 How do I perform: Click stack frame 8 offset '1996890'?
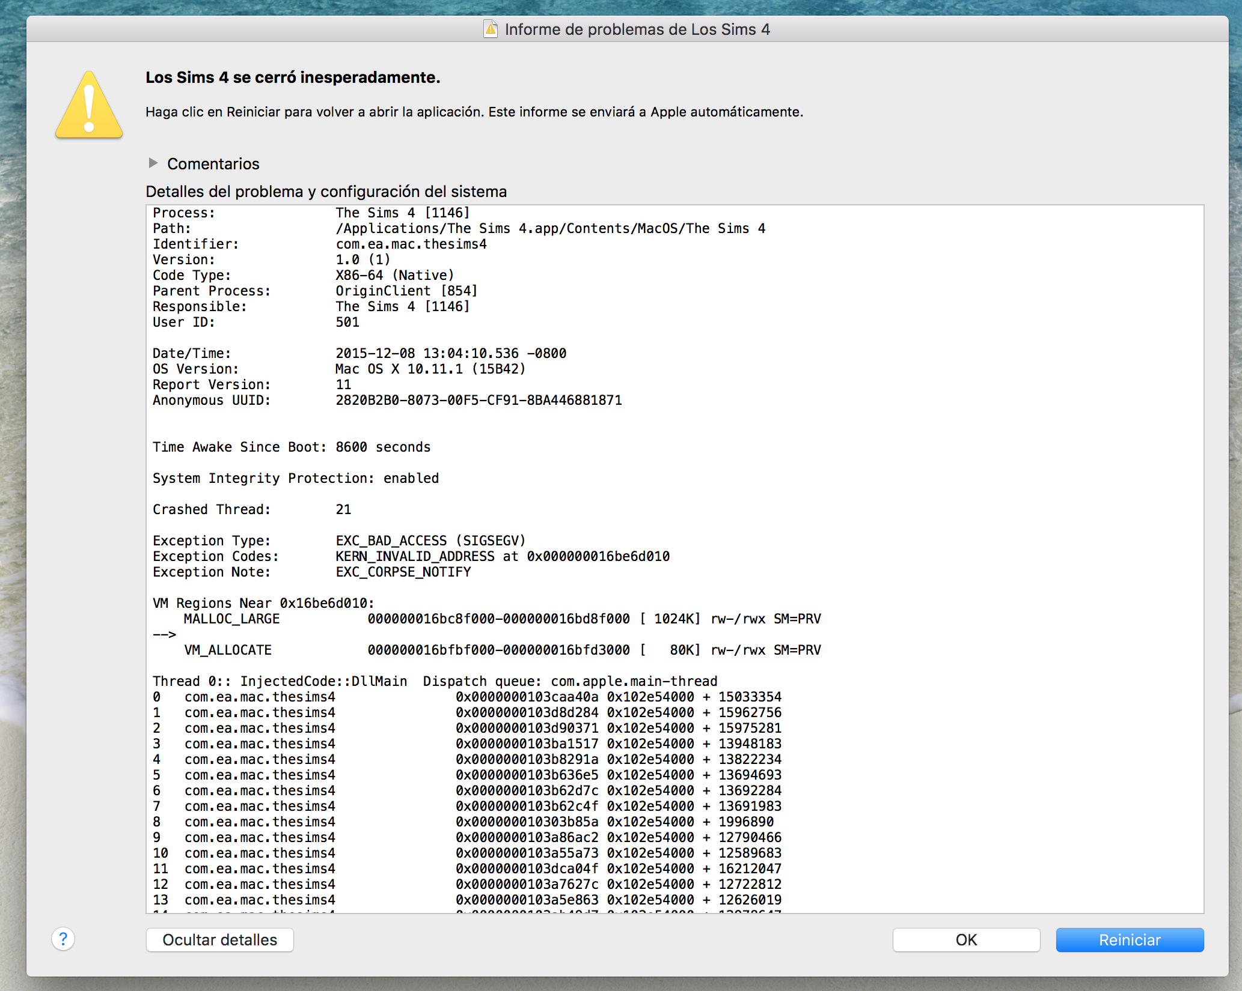746,822
